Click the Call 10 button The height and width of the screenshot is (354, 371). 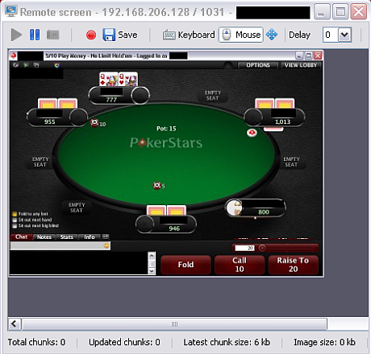240,265
